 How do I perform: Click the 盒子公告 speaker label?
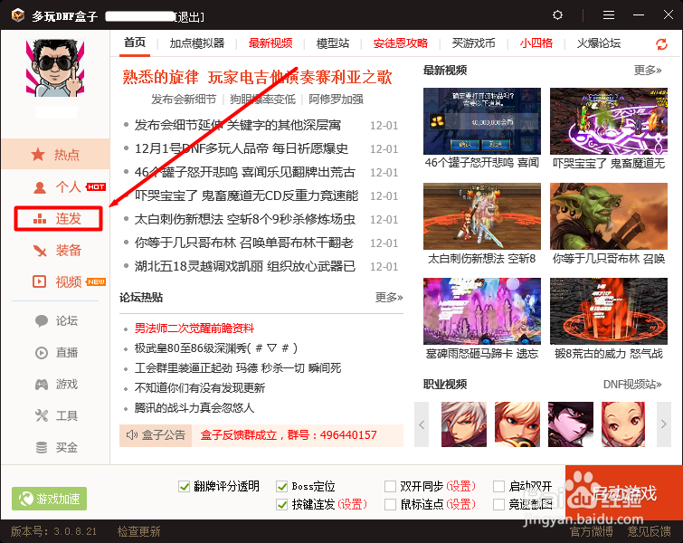pyautogui.click(x=156, y=435)
